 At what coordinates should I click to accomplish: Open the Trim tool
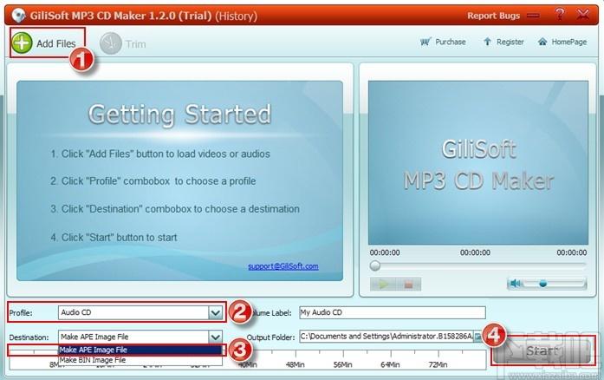123,43
